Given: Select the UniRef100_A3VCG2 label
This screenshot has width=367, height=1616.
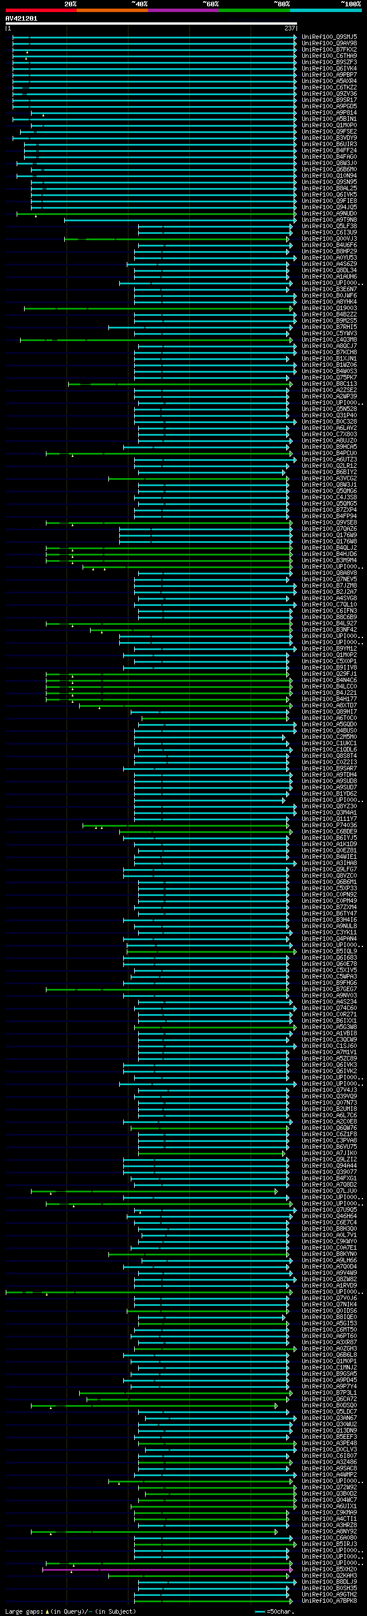Looking at the screenshot, I should click(x=329, y=479).
